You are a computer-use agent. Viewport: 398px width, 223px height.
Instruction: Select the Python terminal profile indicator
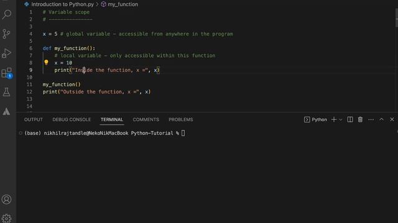tap(315, 120)
